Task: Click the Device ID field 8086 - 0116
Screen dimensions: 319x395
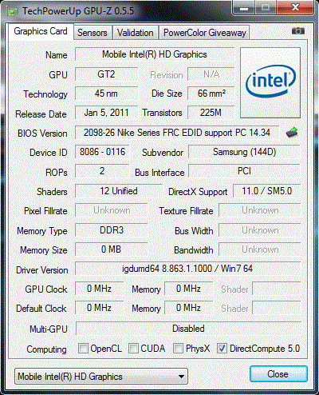Action: (x=102, y=152)
